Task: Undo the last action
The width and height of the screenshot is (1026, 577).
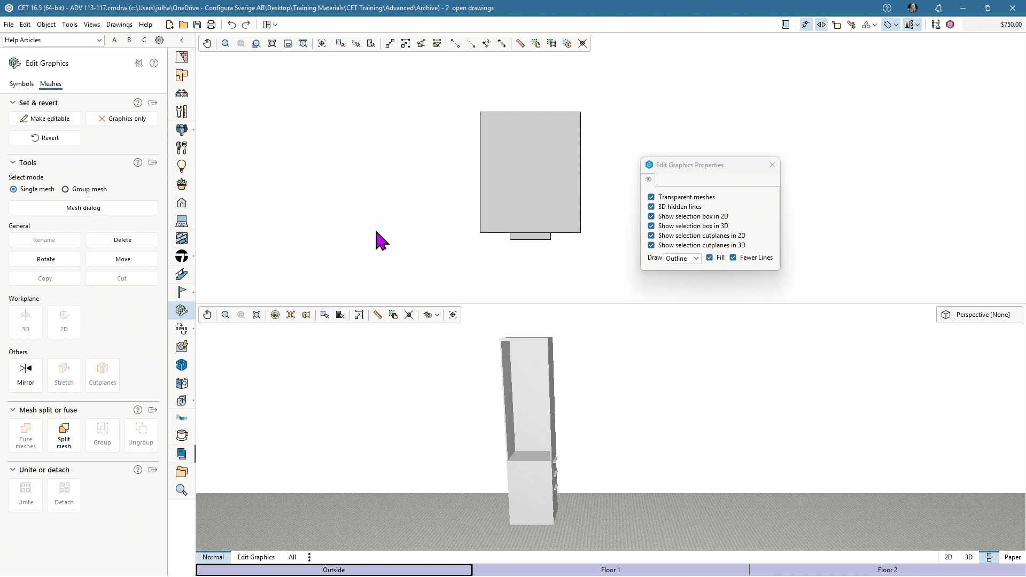Action: tap(231, 25)
